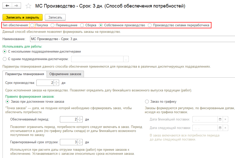Open the dispatcher department selection ellipsis button
The height and width of the screenshot is (158, 235).
pyautogui.click(x=126, y=59)
